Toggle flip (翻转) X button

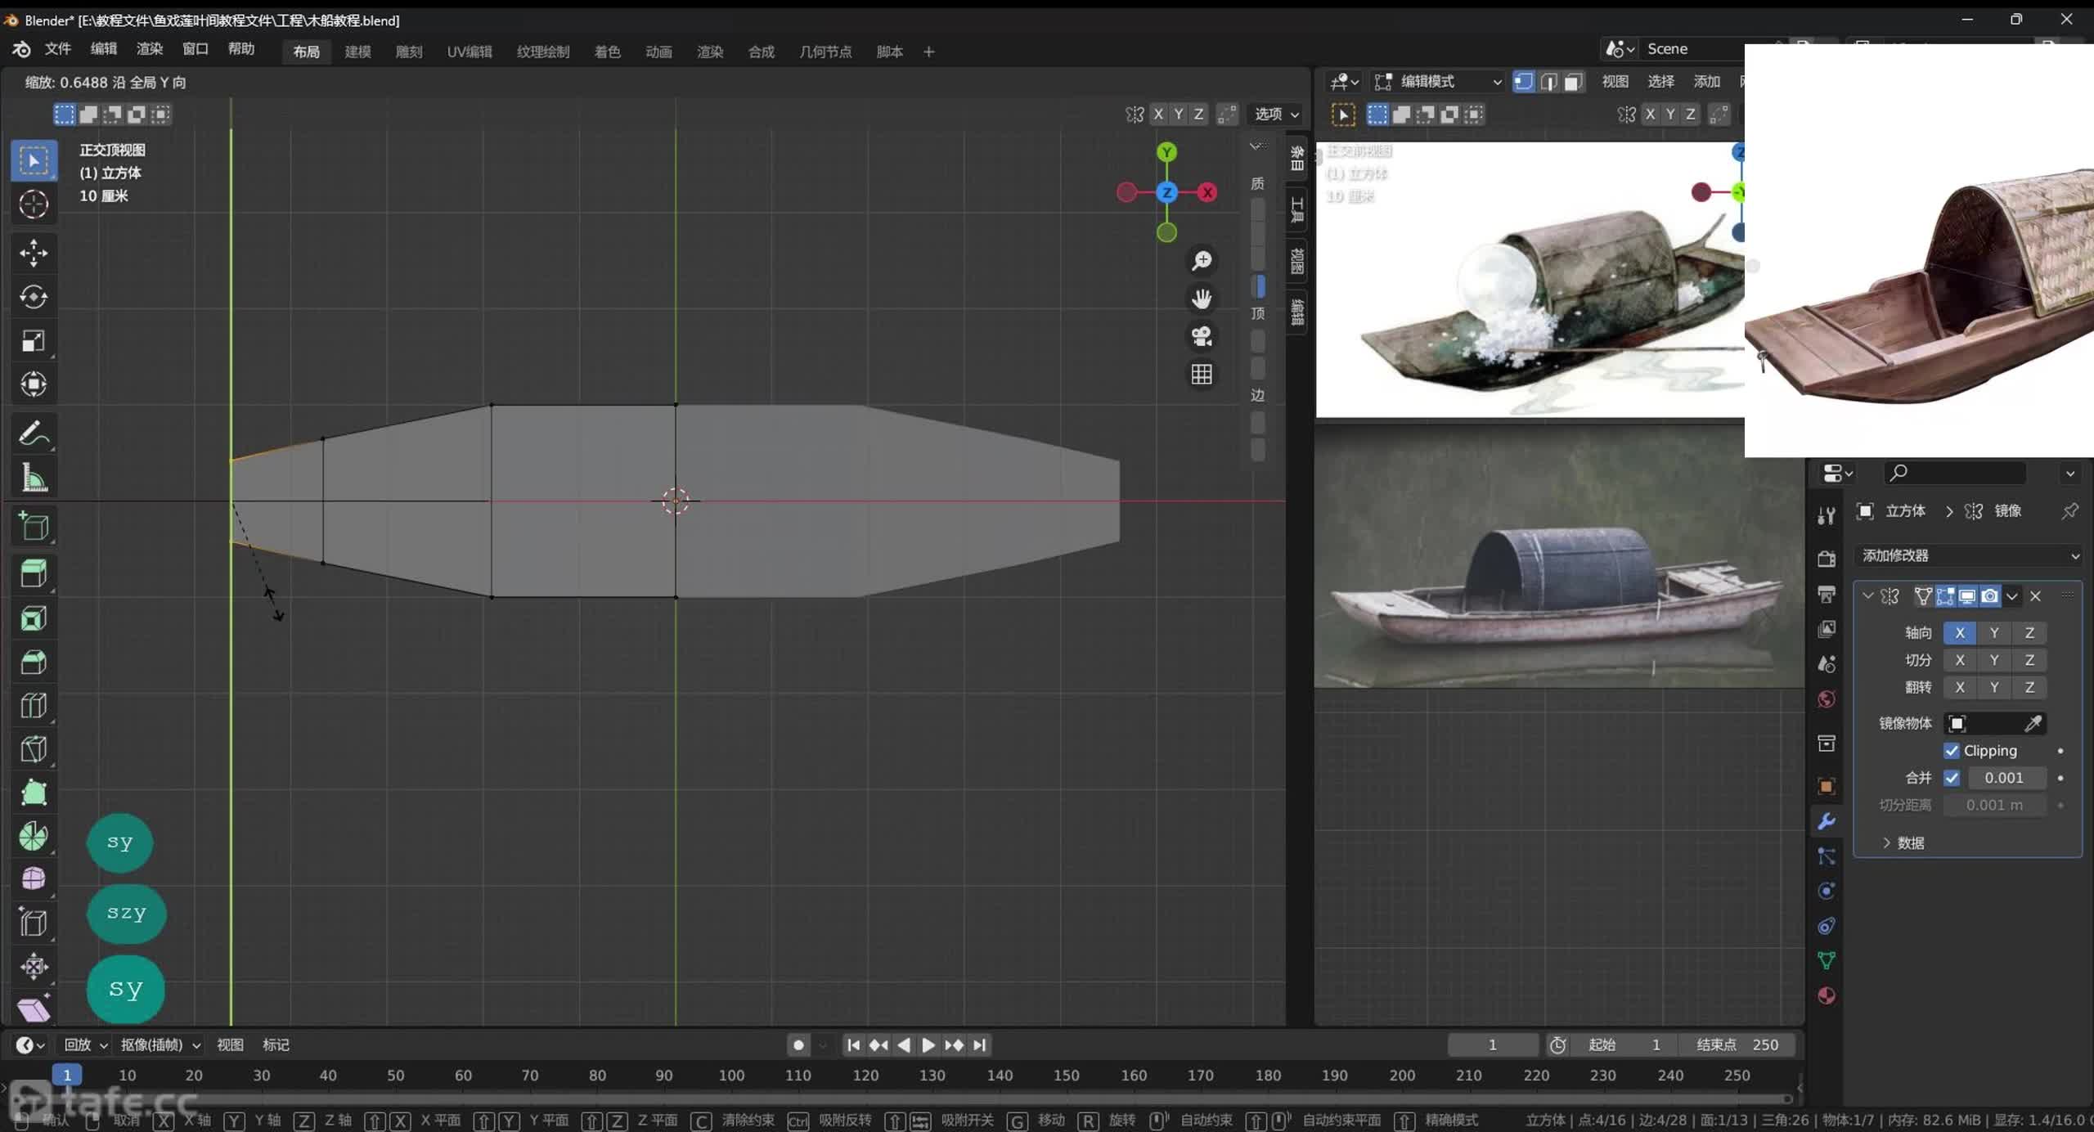pyautogui.click(x=1960, y=687)
